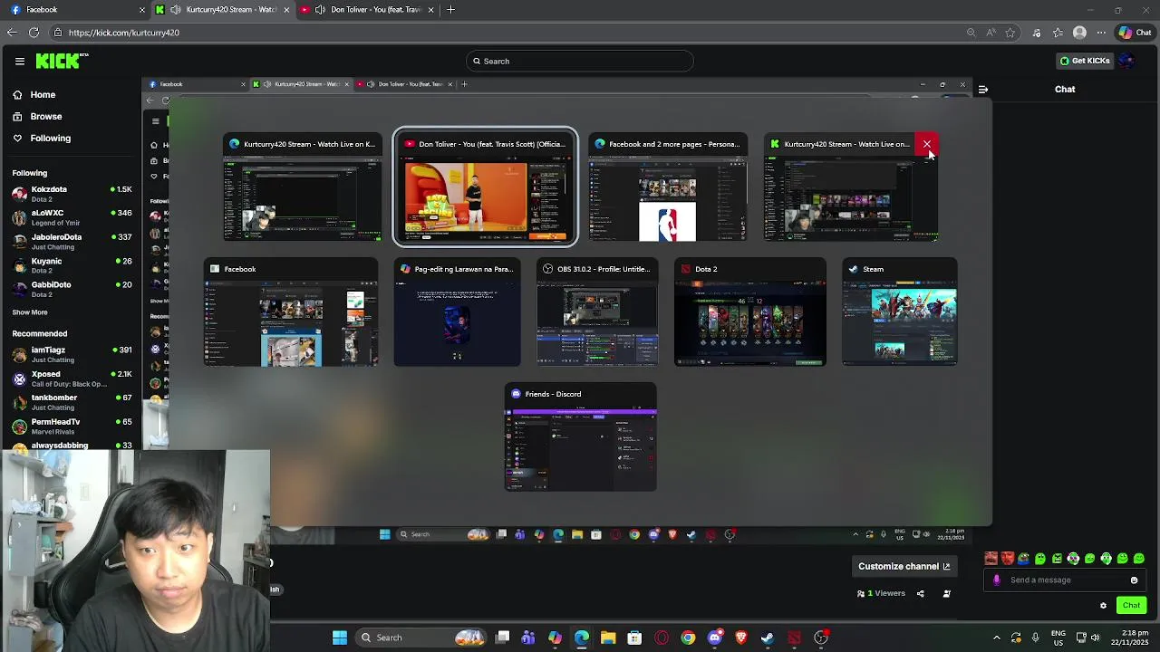1160x652 pixels.
Task: Open the browser profile icon
Action: (1079, 33)
